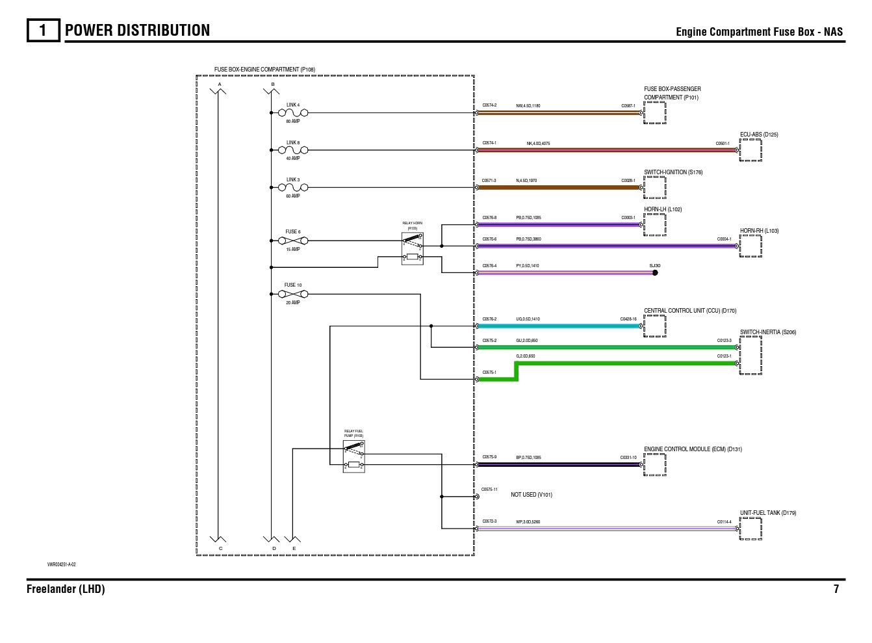Click the bus break marker labeled E
This screenshot has height=643, width=872.
tap(293, 539)
